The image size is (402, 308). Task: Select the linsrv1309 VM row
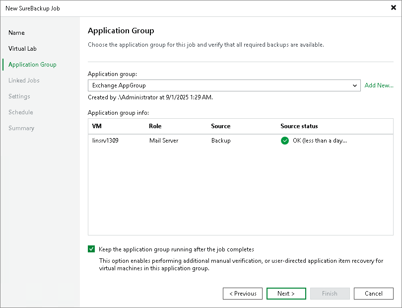[104, 141]
